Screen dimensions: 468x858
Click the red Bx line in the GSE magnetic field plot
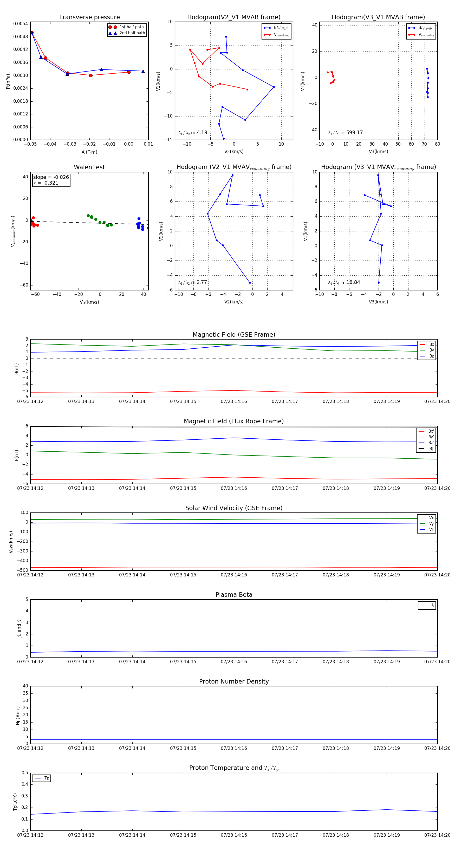(234, 392)
